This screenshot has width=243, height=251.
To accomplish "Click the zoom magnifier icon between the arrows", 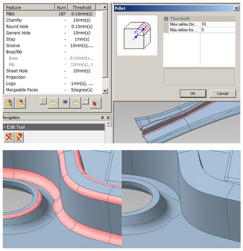I will pyautogui.click(x=64, y=103).
